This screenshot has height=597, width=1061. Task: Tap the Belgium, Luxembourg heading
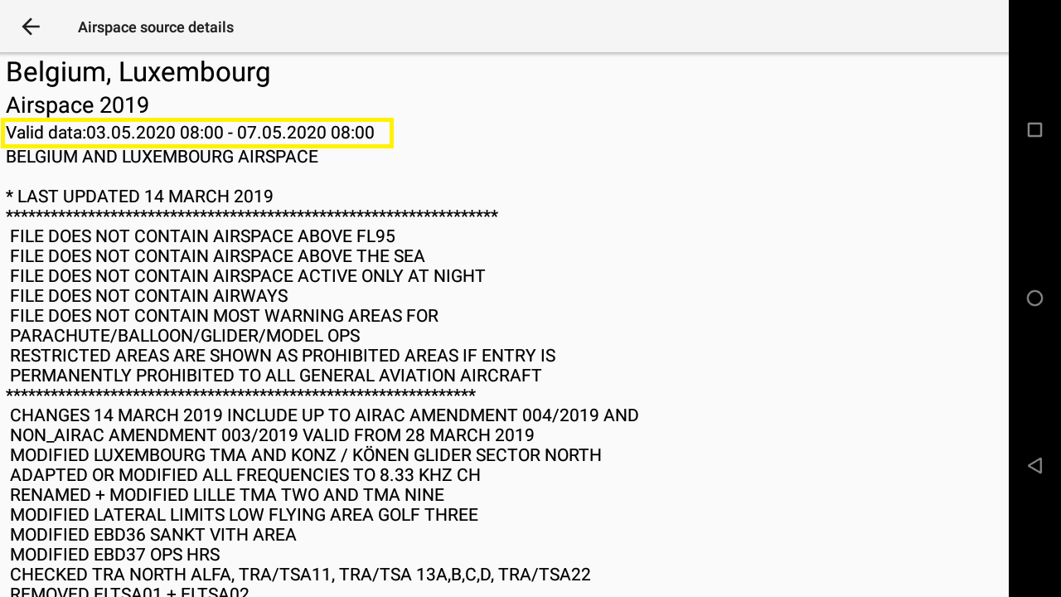point(138,73)
